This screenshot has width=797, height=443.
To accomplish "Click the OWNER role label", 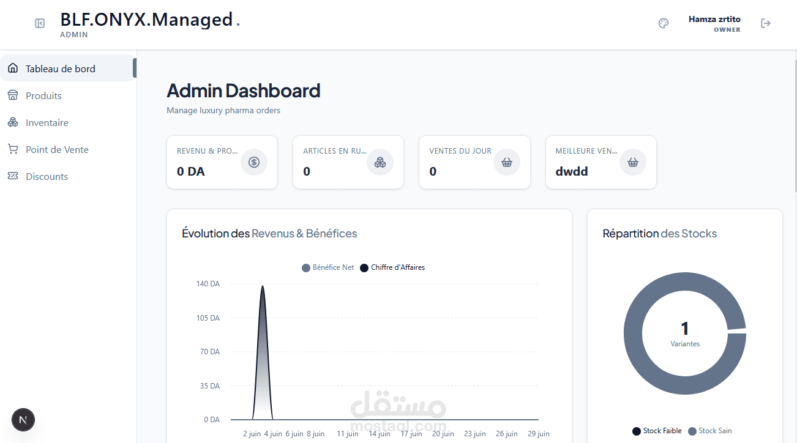I will [x=727, y=29].
